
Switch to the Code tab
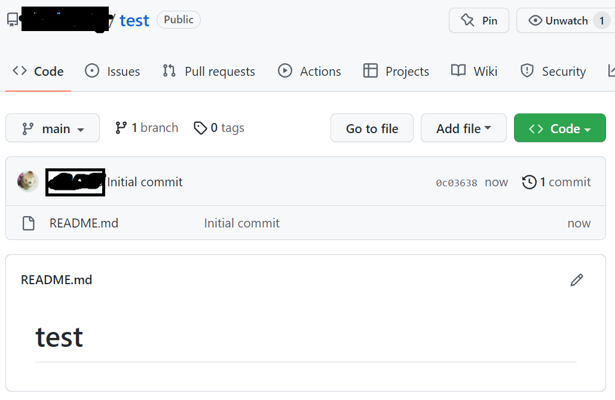pos(38,71)
